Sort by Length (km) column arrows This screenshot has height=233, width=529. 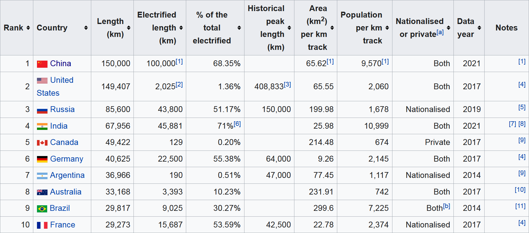click(129, 28)
